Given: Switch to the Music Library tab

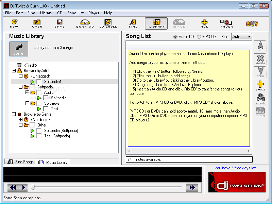Looking at the screenshot, I should coord(53,161).
